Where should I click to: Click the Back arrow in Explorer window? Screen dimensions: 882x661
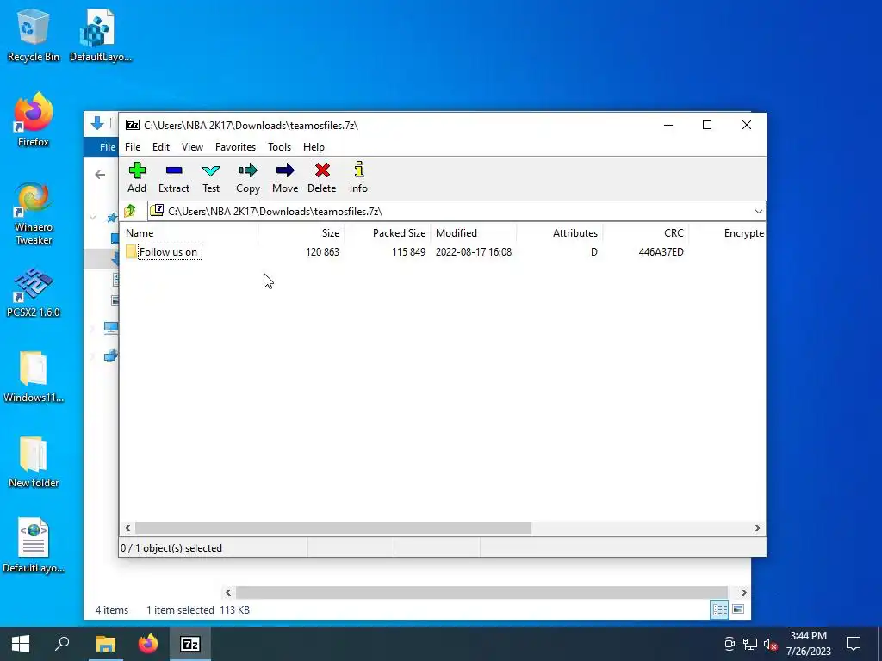[100, 175]
